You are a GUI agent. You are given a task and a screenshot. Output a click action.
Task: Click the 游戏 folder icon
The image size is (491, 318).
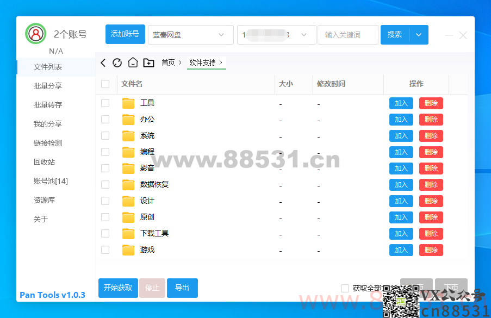coord(128,250)
